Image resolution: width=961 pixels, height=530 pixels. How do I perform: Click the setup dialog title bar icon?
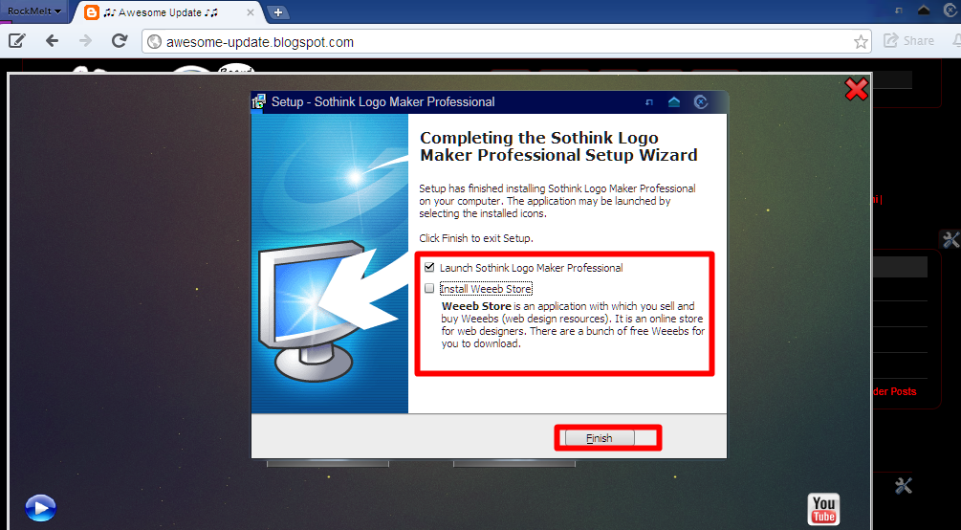(x=258, y=101)
